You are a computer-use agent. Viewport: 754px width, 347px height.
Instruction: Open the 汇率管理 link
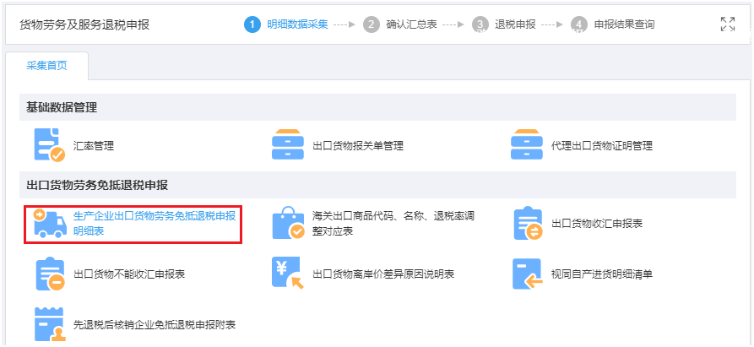(94, 145)
